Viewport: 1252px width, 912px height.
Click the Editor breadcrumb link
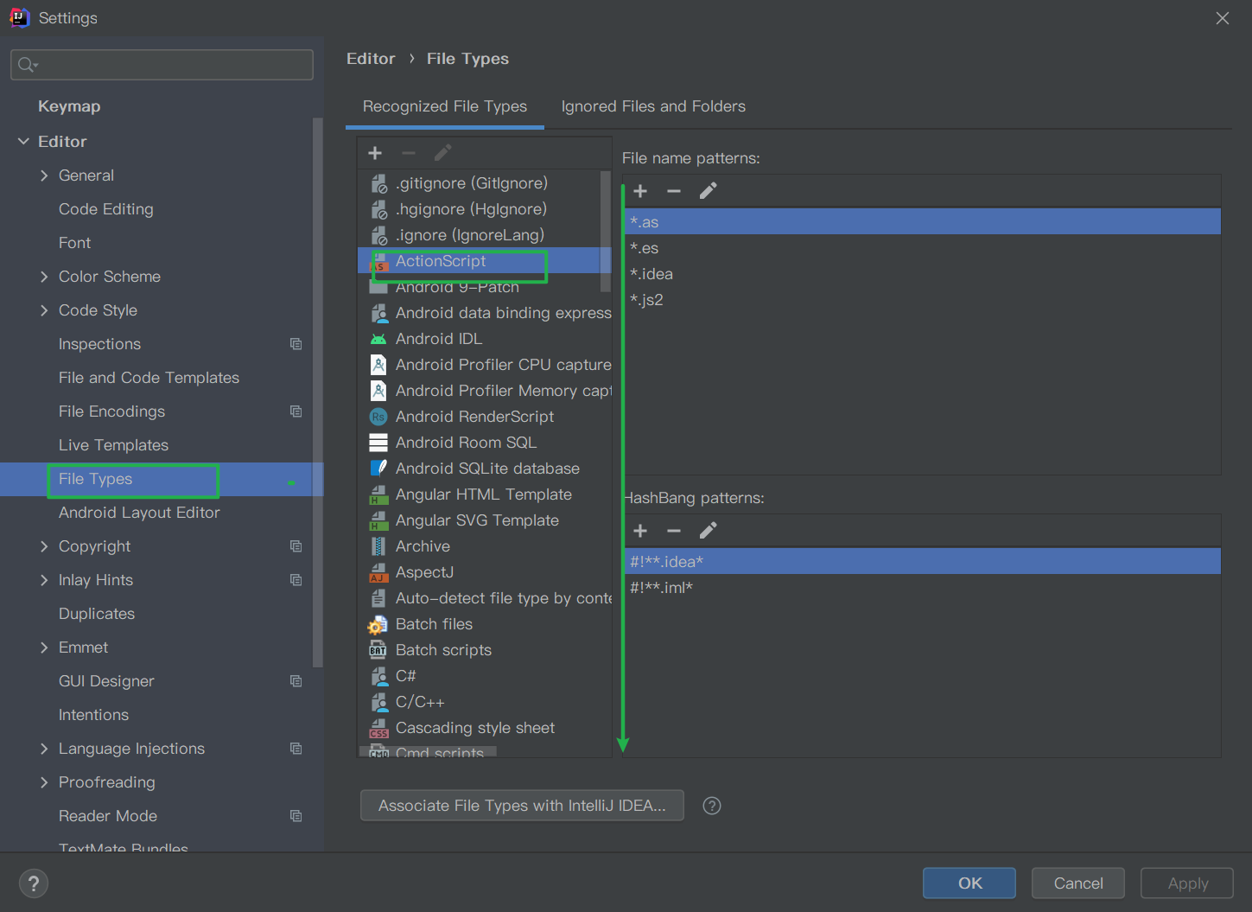coord(371,59)
